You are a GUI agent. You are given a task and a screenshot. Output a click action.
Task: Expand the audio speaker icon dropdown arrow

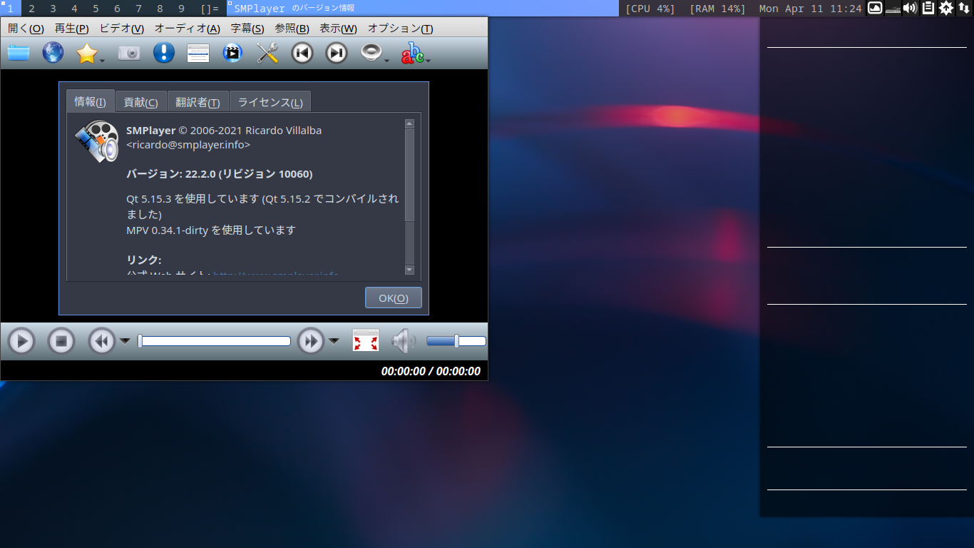387,61
